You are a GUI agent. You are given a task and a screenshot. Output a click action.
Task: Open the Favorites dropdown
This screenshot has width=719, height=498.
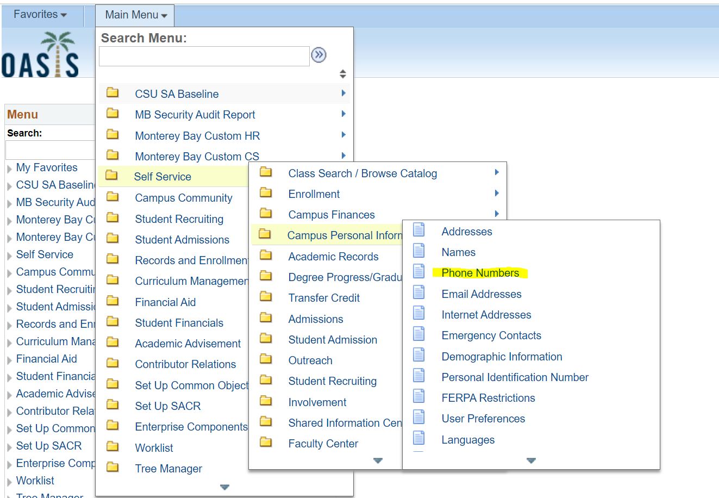(40, 15)
